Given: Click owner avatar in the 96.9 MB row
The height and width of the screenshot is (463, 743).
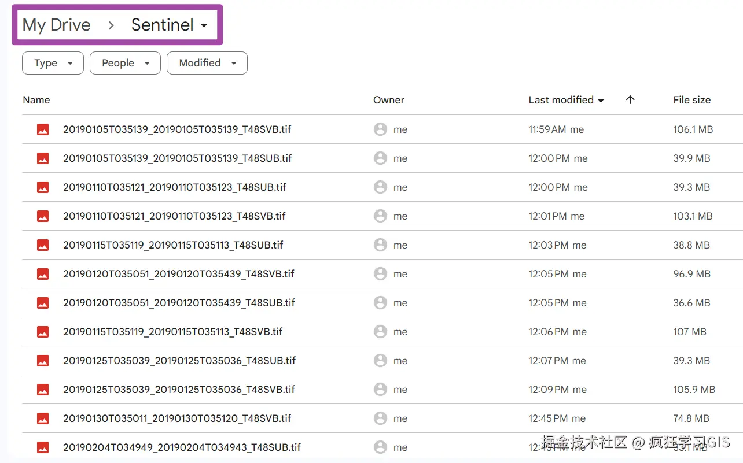Looking at the screenshot, I should pos(380,274).
